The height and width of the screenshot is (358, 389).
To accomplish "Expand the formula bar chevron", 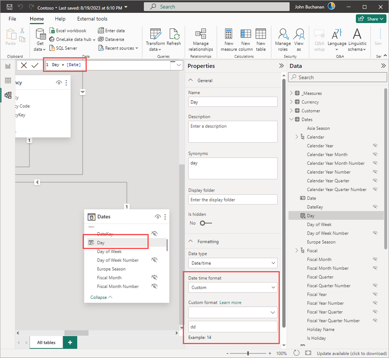I will coord(179,65).
